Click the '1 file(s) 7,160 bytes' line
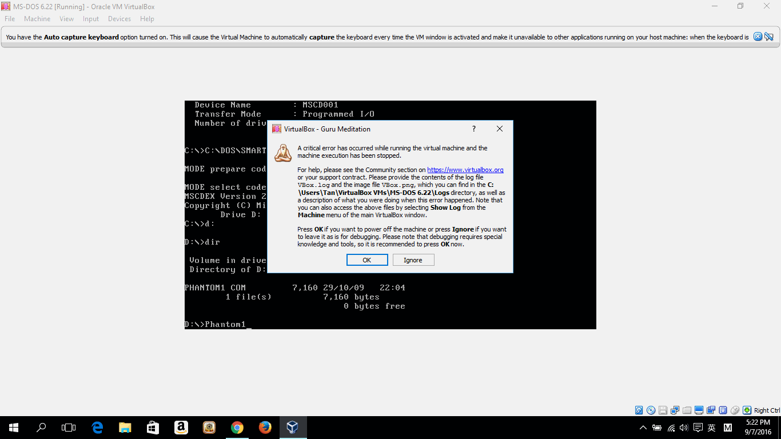The image size is (781, 439). click(x=302, y=297)
